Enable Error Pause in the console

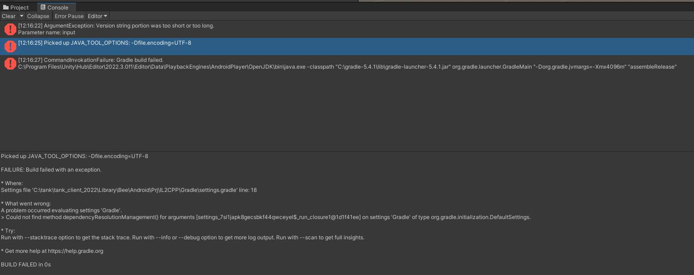pos(69,16)
